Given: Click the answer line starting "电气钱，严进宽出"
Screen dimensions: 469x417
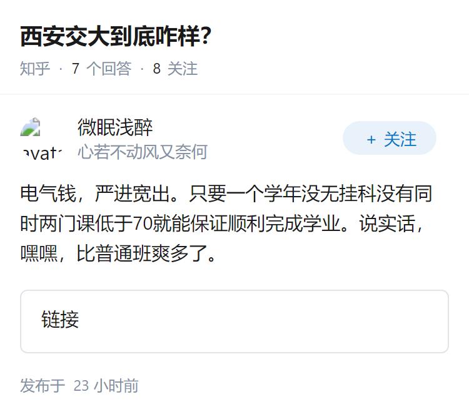Looking at the screenshot, I should point(225,194).
